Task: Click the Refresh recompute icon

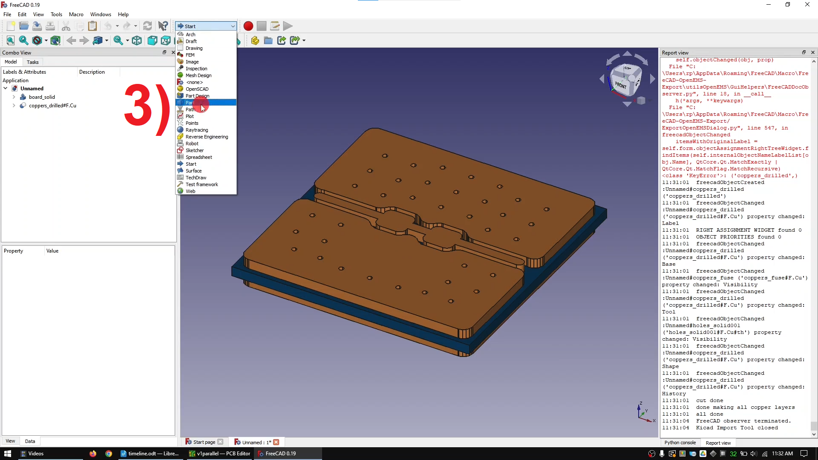Action: (147, 26)
